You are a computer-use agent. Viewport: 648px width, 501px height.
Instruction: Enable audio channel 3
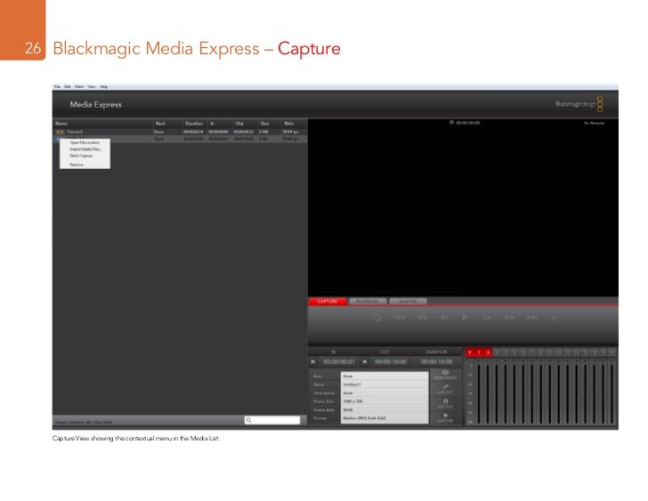pos(497,352)
